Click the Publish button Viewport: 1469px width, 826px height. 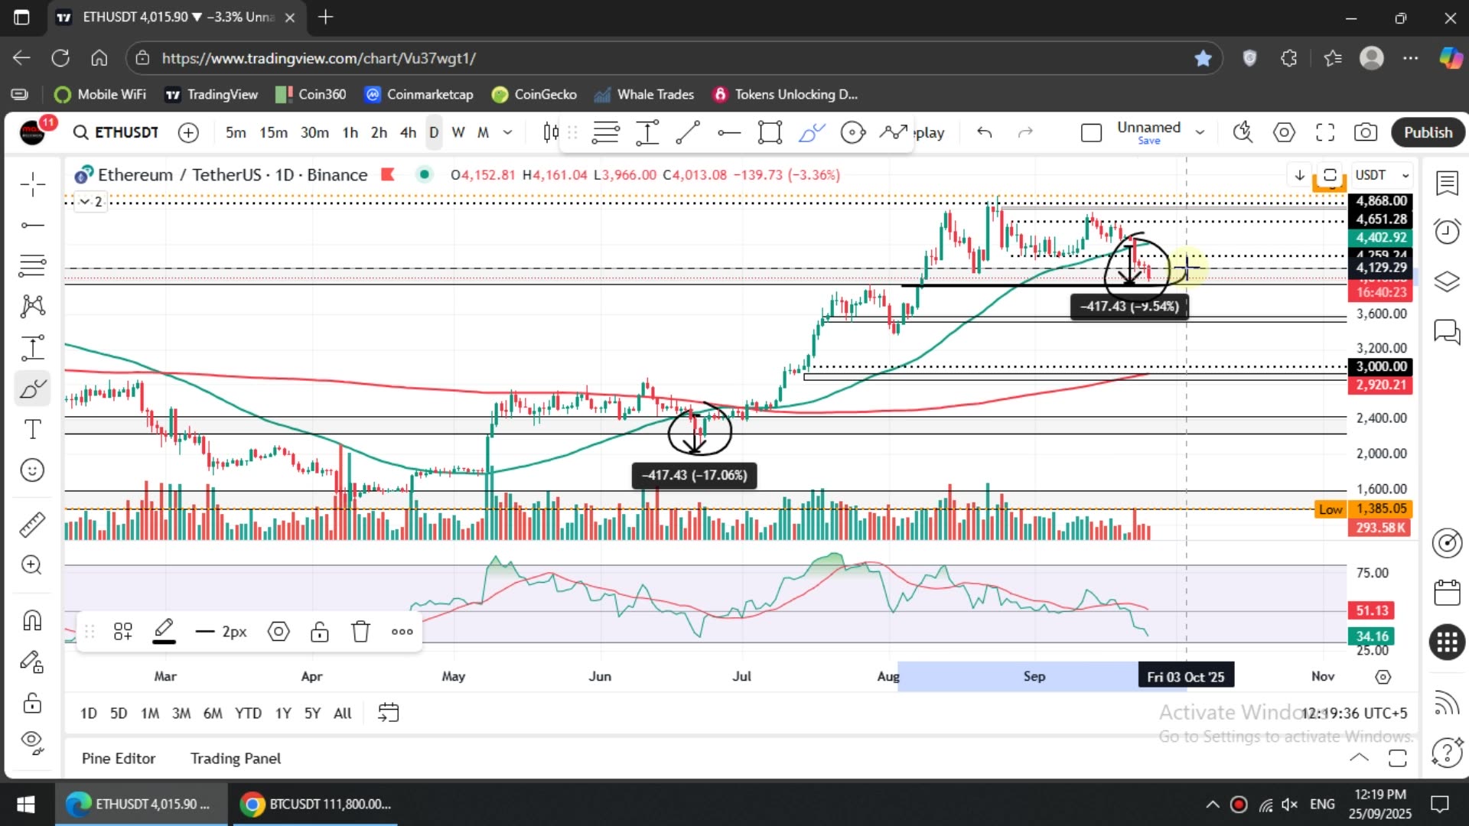[x=1427, y=132]
